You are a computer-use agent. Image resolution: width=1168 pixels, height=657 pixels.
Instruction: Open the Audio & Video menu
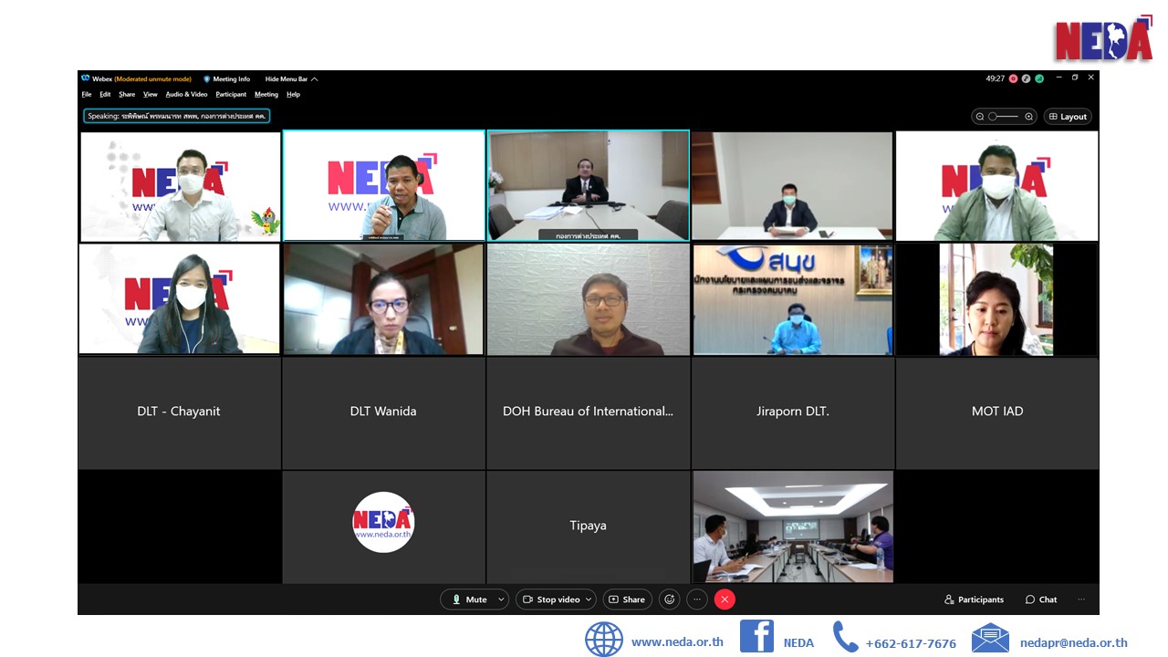(x=186, y=94)
